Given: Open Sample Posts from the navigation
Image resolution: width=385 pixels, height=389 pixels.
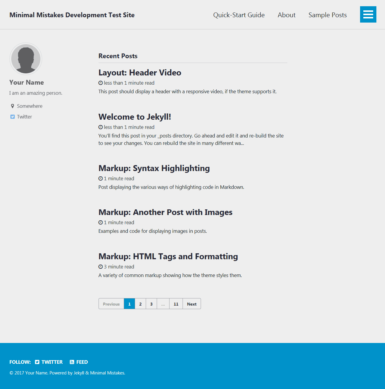Looking at the screenshot, I should (327, 15).
